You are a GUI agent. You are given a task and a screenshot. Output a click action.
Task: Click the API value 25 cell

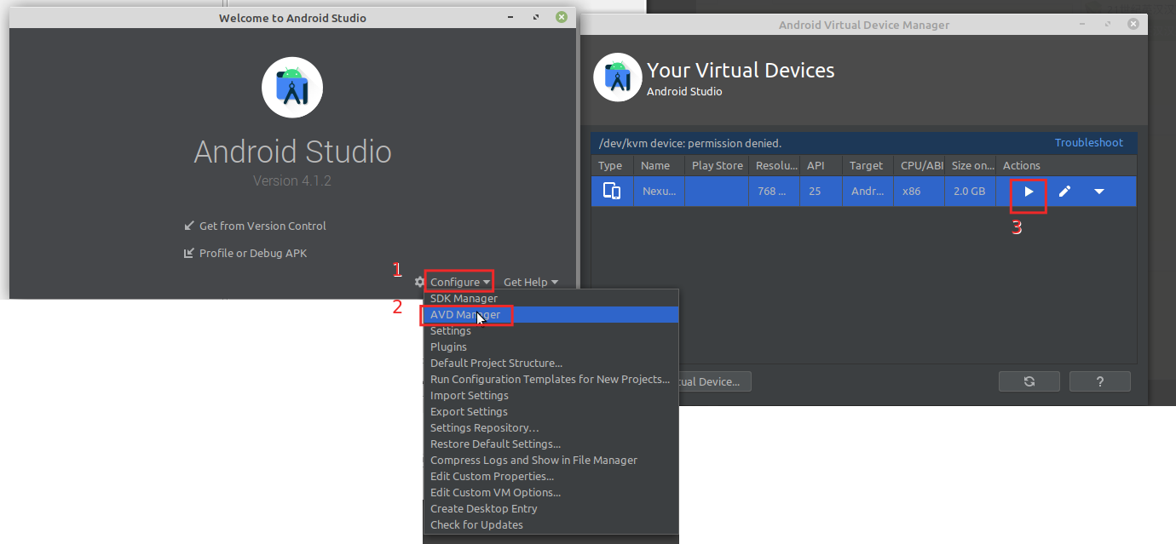pos(821,192)
